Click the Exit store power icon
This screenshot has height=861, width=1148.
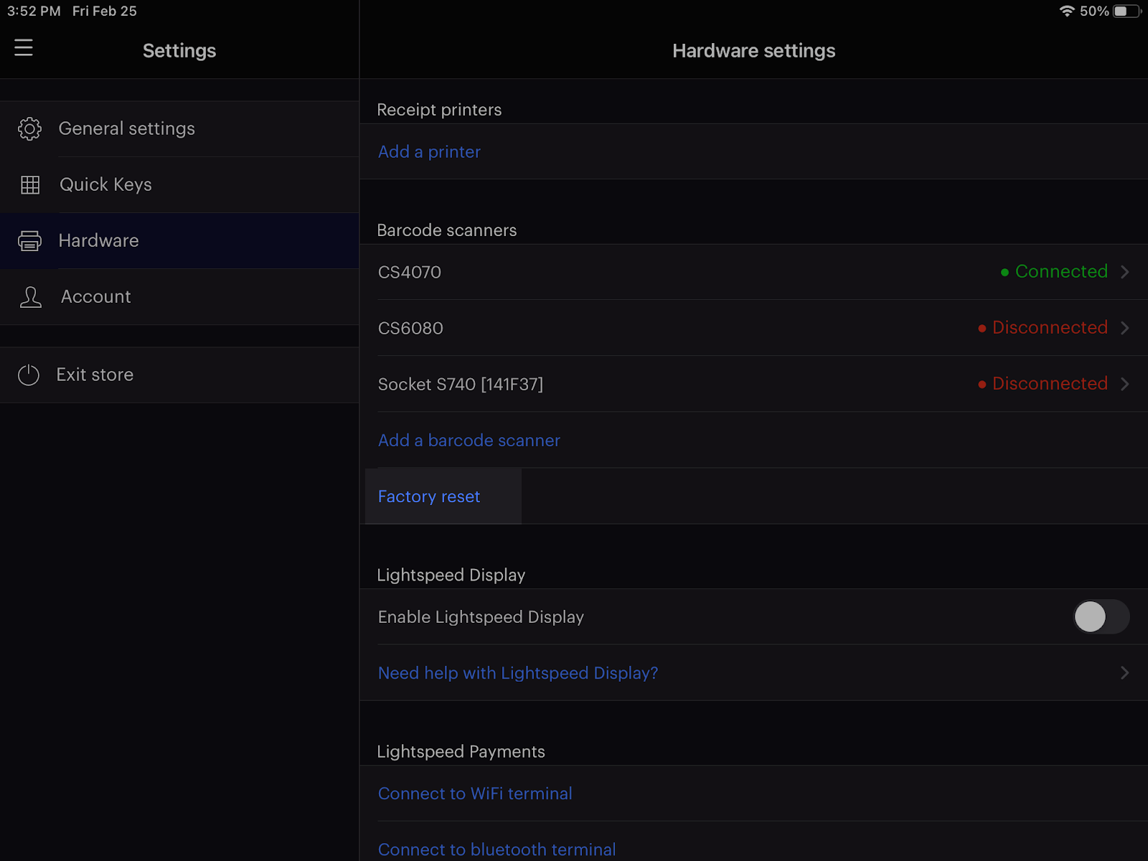29,375
